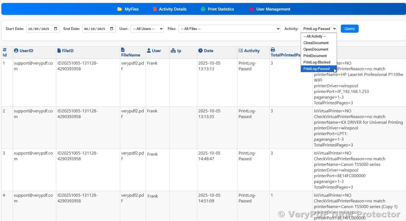Select the OpenDocument activity option
Viewport: 406px width, 221px height.
316,49
